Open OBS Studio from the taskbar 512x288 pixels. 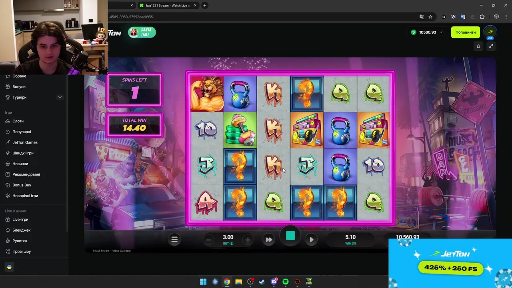(x=250, y=282)
